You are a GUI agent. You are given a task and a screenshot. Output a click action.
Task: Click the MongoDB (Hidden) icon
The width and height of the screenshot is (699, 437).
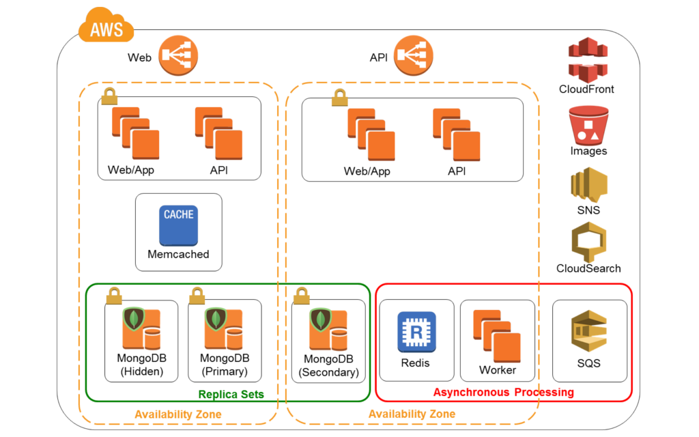click(x=141, y=328)
